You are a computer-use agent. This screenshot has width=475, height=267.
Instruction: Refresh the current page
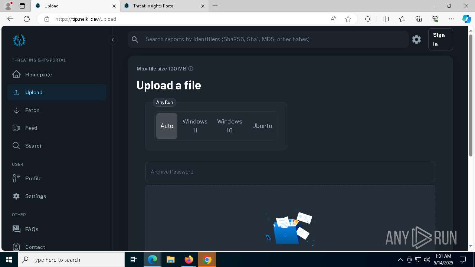click(27, 19)
